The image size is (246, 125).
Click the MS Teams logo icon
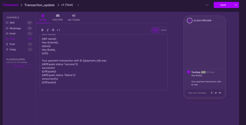[74, 16]
